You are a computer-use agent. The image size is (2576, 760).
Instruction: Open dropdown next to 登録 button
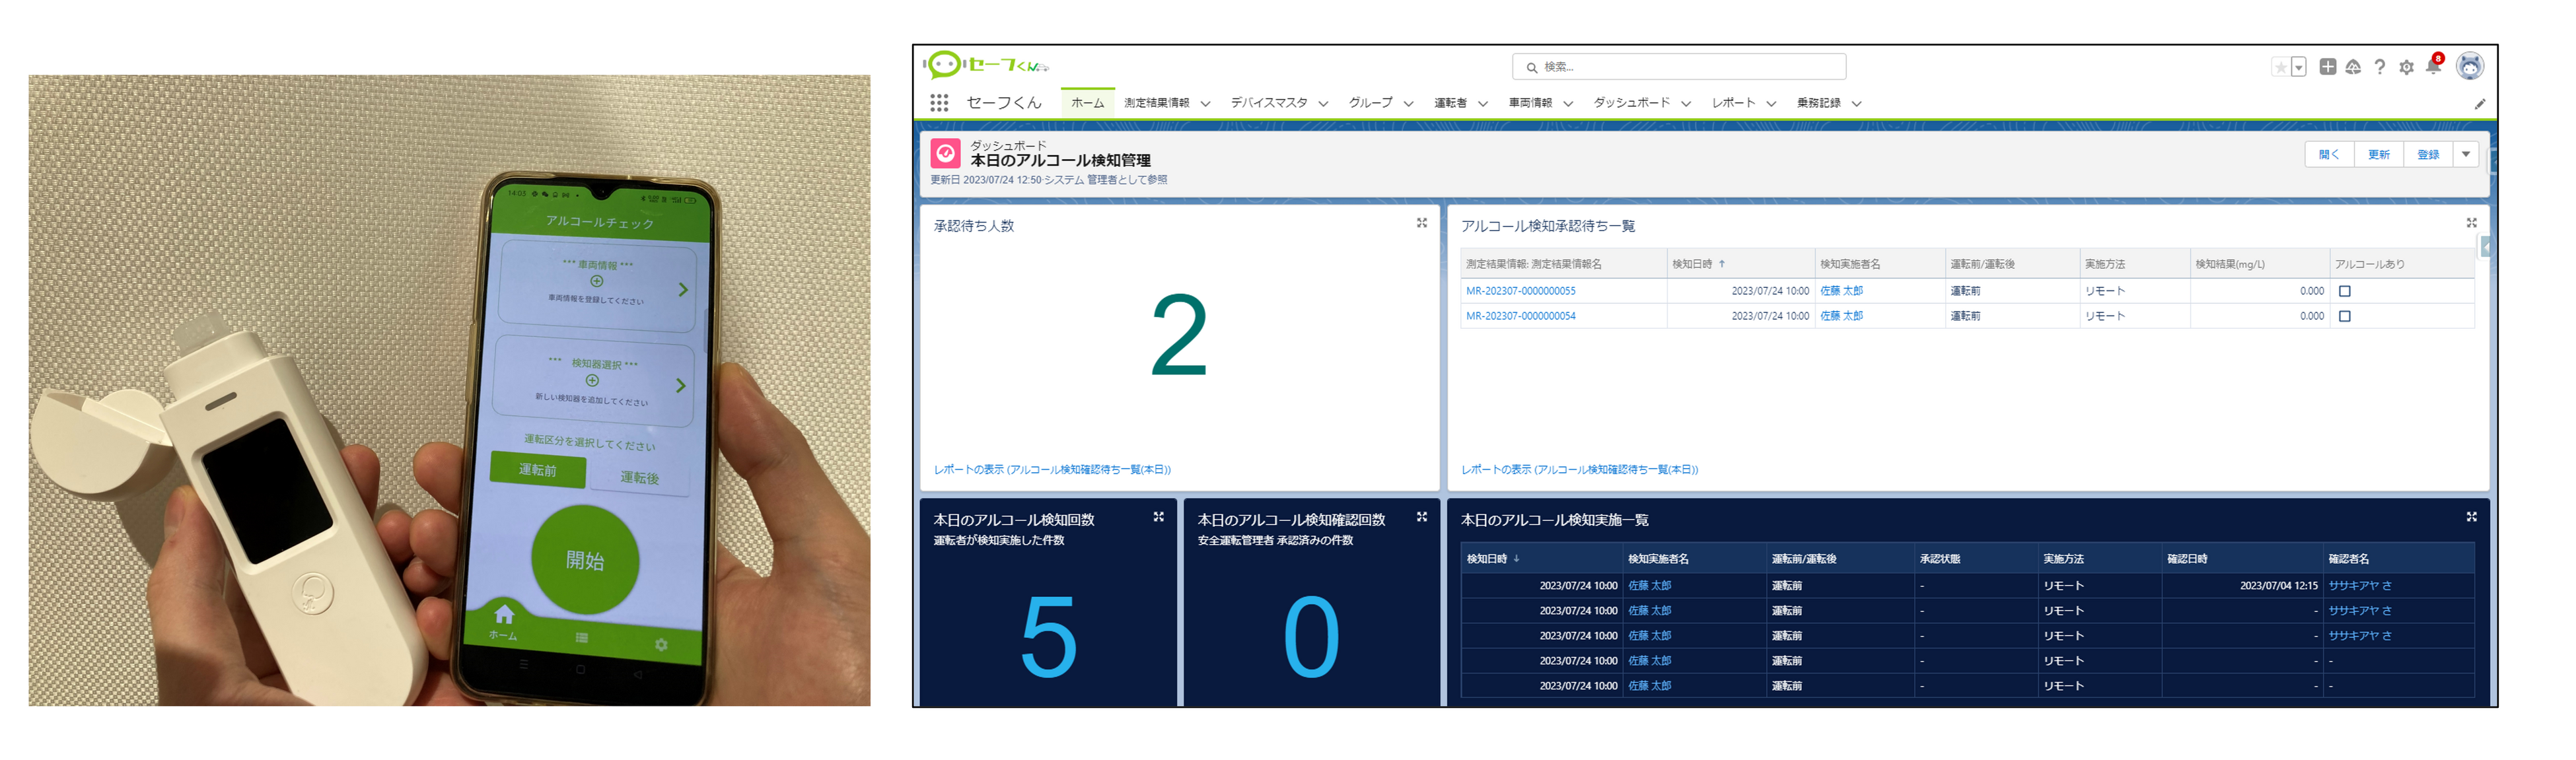(2466, 154)
